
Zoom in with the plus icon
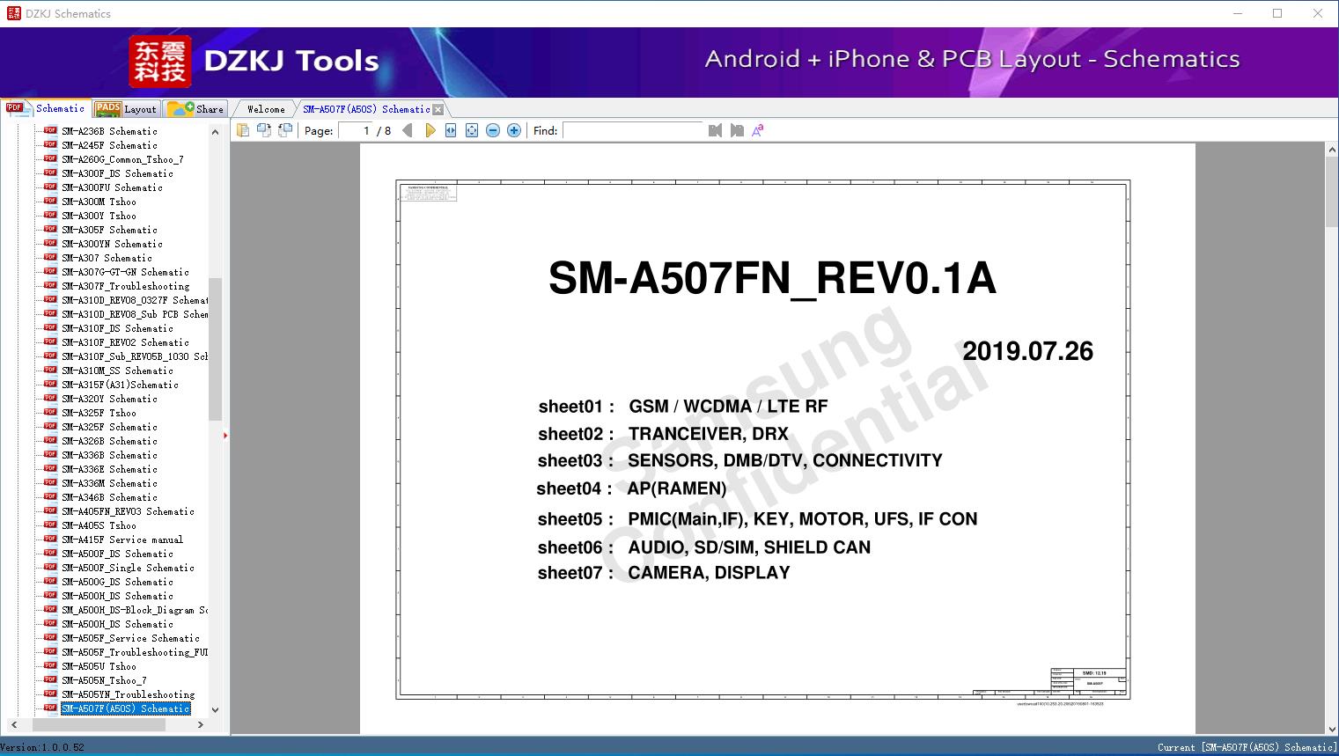click(514, 130)
